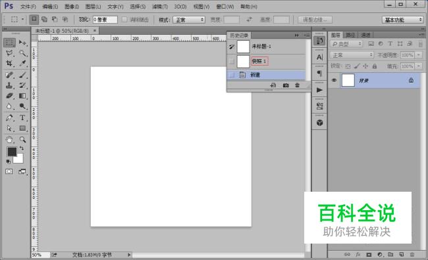Screen dimensions: 428x260
Task: Create new snapshot with camera icon
Action: click(286, 85)
